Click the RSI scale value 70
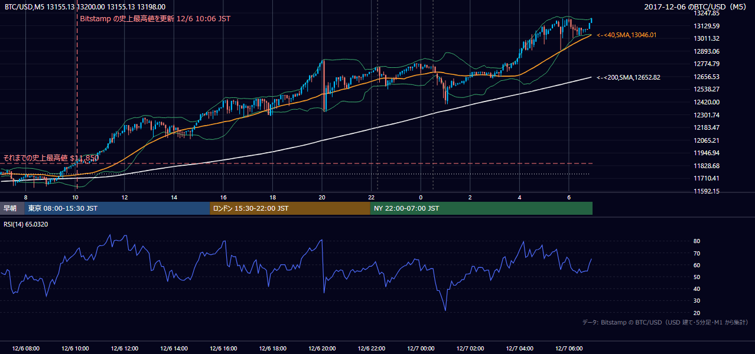755x354 pixels. 697,253
